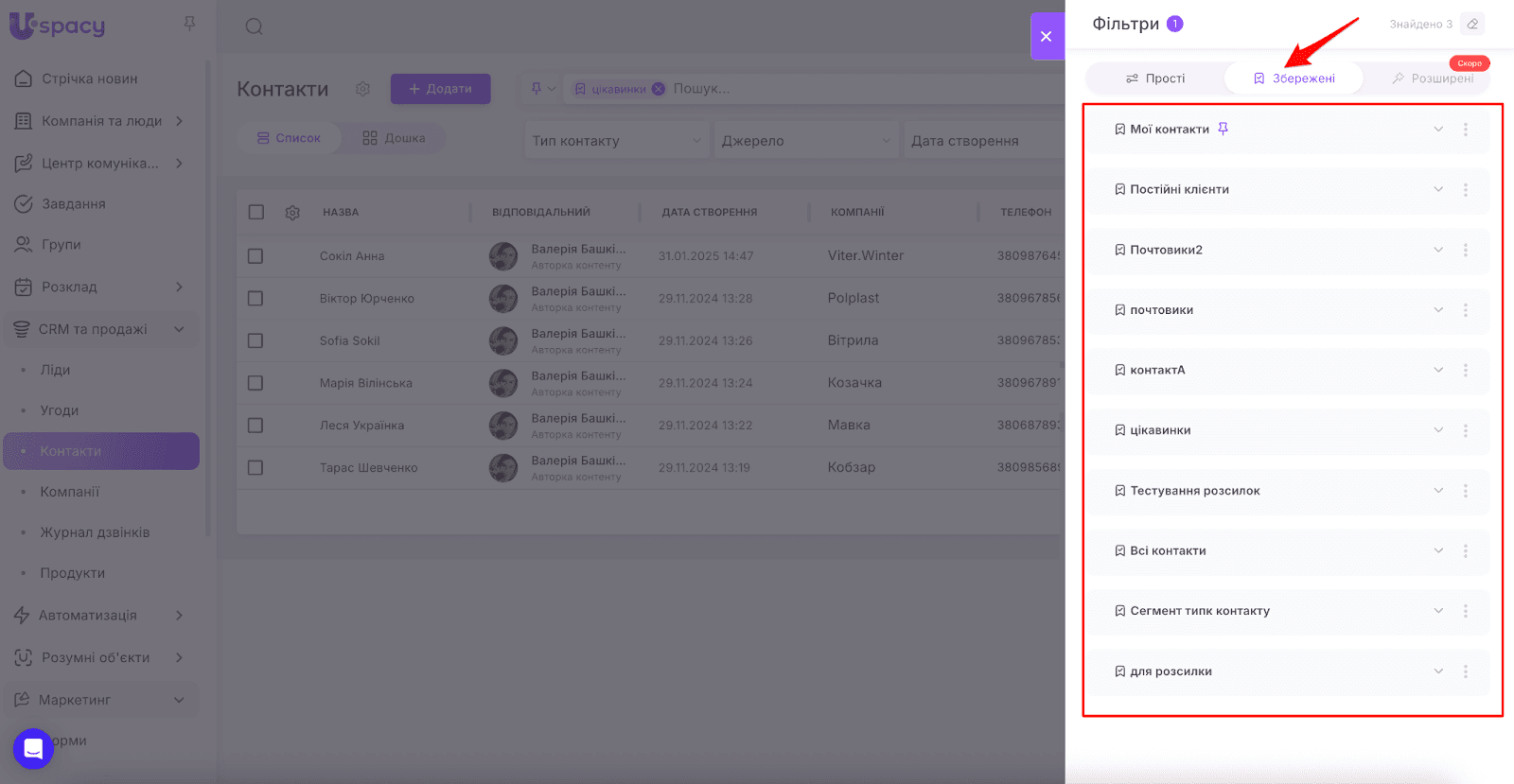Expand the Почтовики2 saved filter

[x=1437, y=250]
